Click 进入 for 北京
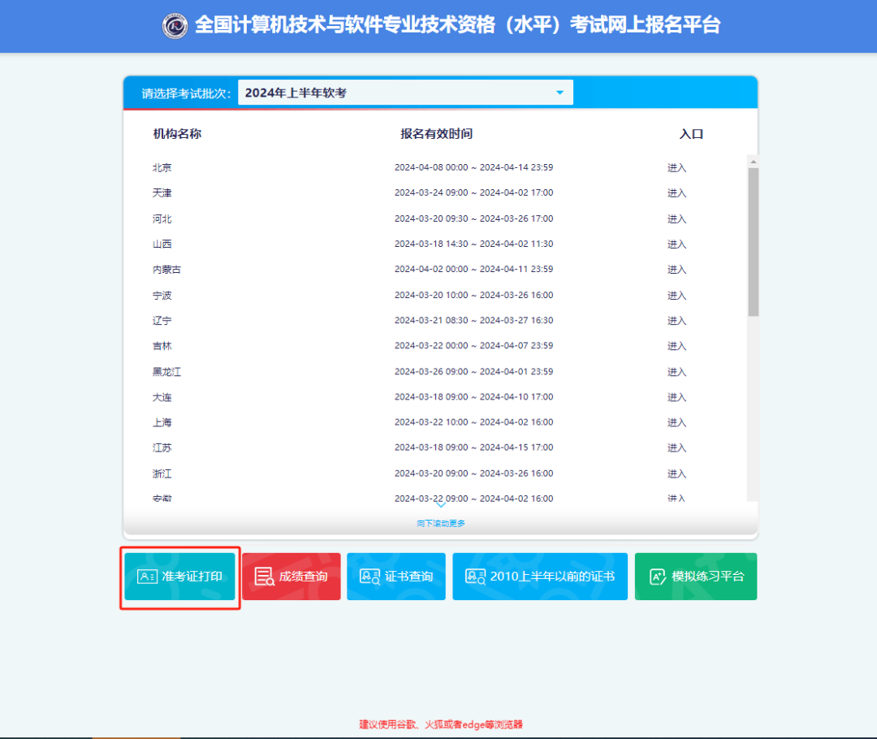This screenshot has width=877, height=739. 676,168
